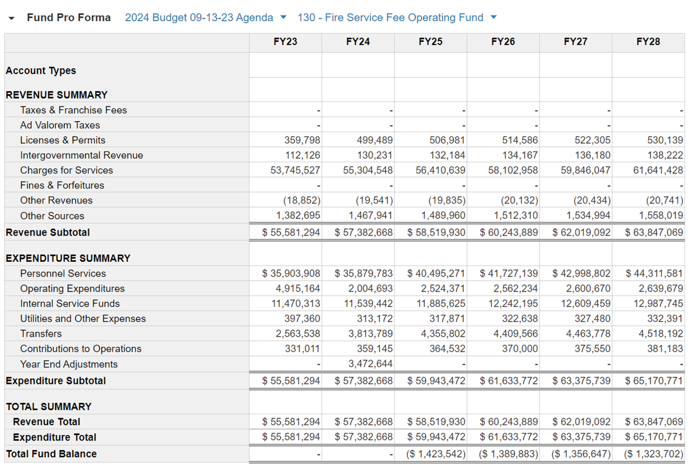Click the Fire Service Fee Operating Fund link text
699x472 pixels.
(390, 17)
